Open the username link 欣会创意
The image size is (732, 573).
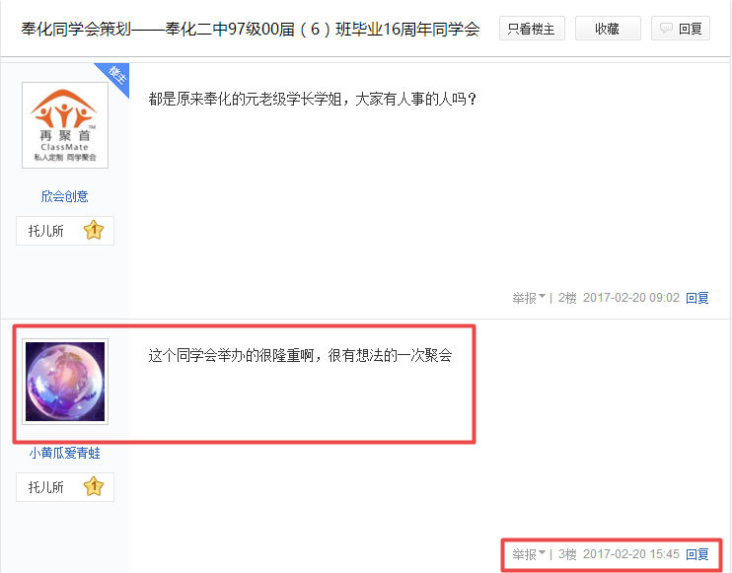[x=65, y=196]
